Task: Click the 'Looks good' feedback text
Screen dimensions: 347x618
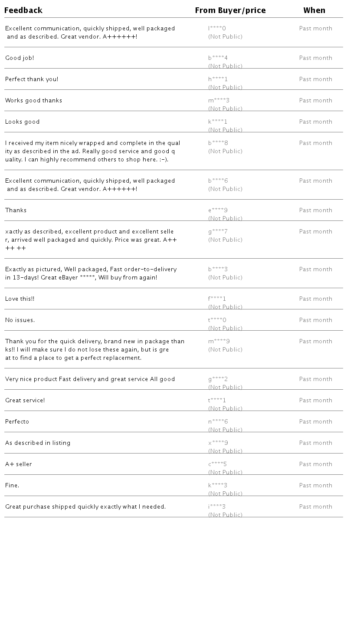Action: point(23,122)
